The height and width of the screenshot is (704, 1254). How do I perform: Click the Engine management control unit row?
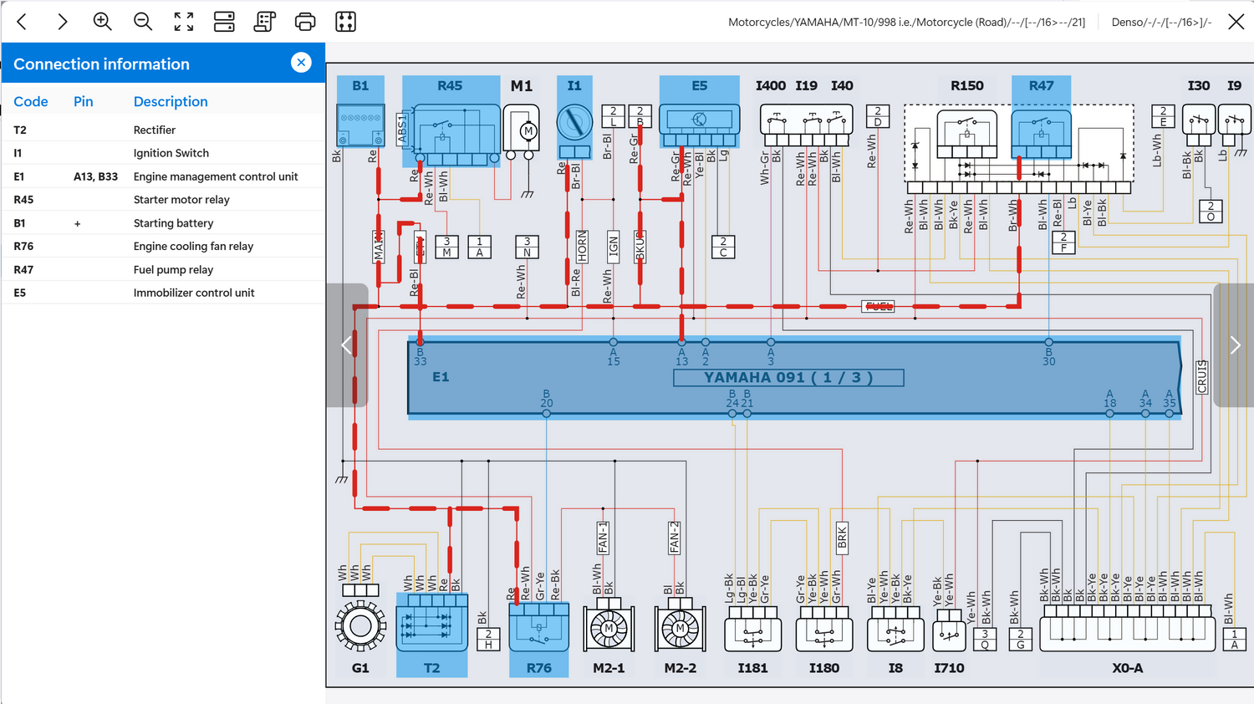(163, 176)
